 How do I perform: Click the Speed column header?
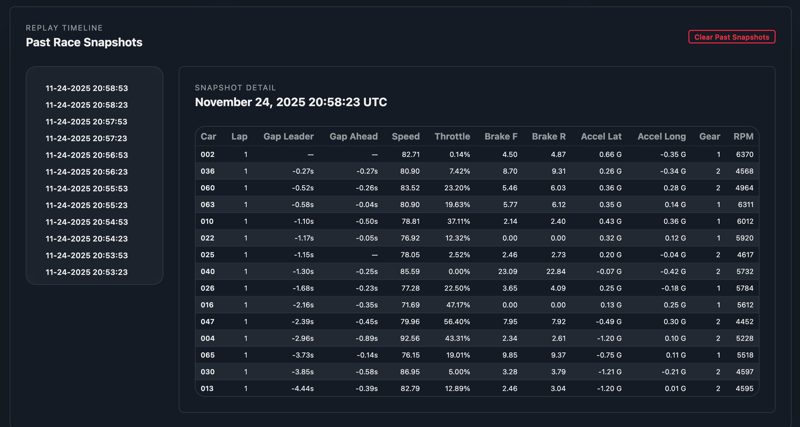point(405,136)
